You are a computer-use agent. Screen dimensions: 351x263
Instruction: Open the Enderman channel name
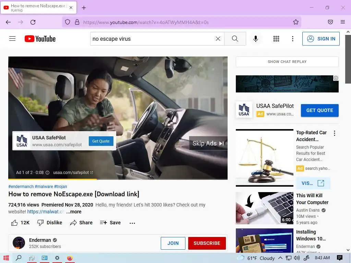40,240
